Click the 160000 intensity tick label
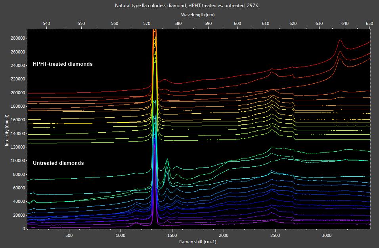The width and height of the screenshot is (379, 248). [18, 120]
